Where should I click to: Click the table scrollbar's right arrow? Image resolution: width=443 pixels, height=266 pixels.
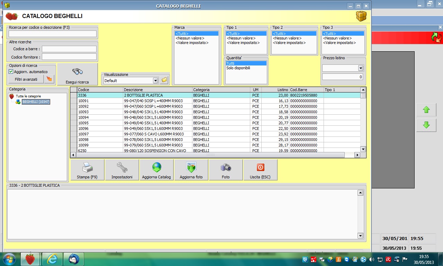(358, 155)
